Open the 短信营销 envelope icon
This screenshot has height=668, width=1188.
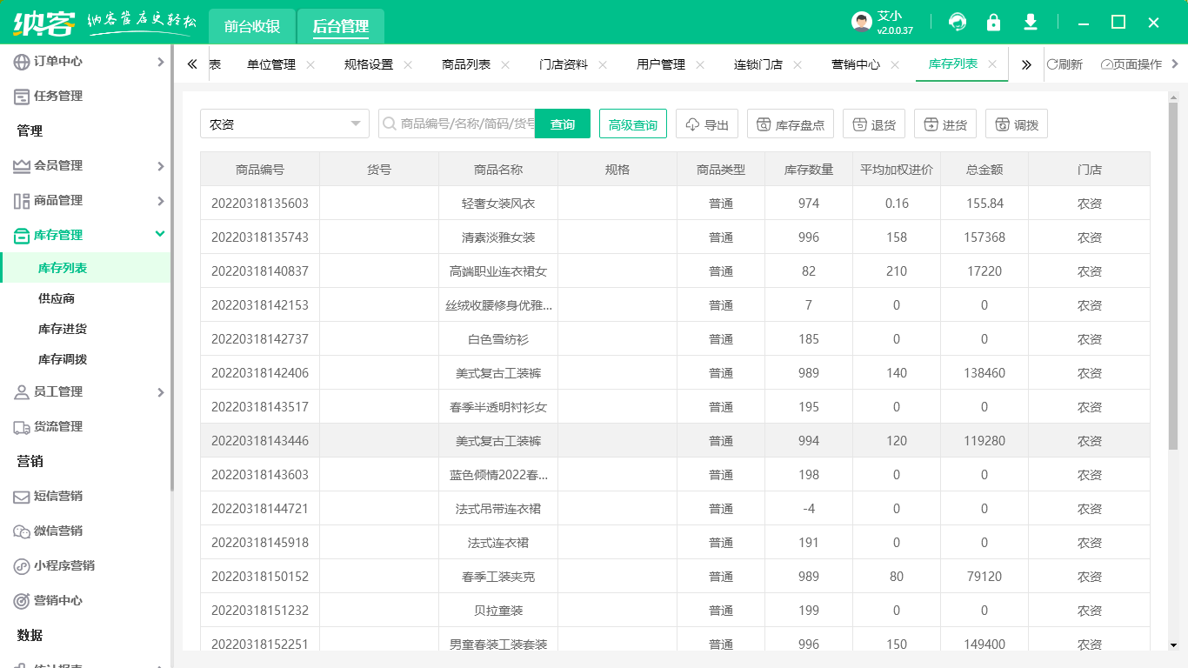click(22, 497)
